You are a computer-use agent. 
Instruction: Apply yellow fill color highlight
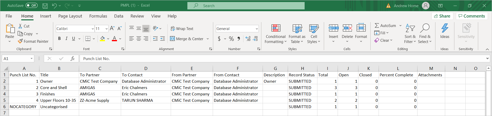tap(102, 39)
